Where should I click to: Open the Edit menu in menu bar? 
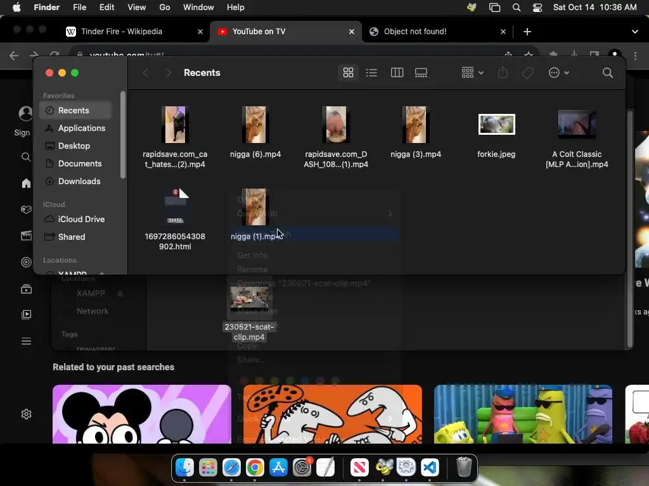[106, 8]
